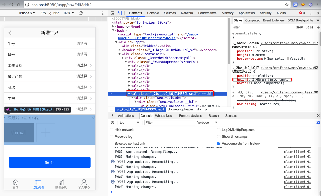The height and width of the screenshot is (196, 321).
Task: Expand the header element node
Action: (x=119, y=50)
